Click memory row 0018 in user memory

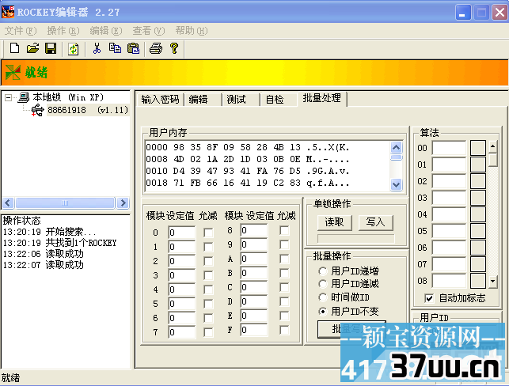pyautogui.click(x=247, y=183)
